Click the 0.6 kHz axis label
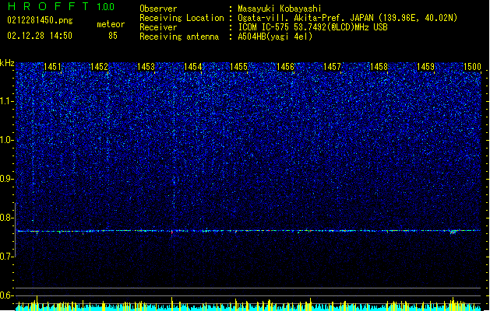This screenshot has width=490, height=311. click(6, 295)
